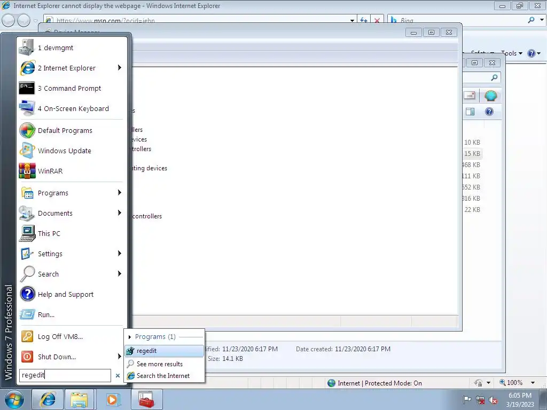Open Default Programs

tap(72, 130)
